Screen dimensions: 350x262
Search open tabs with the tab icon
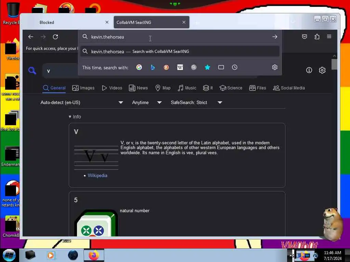coord(221,67)
